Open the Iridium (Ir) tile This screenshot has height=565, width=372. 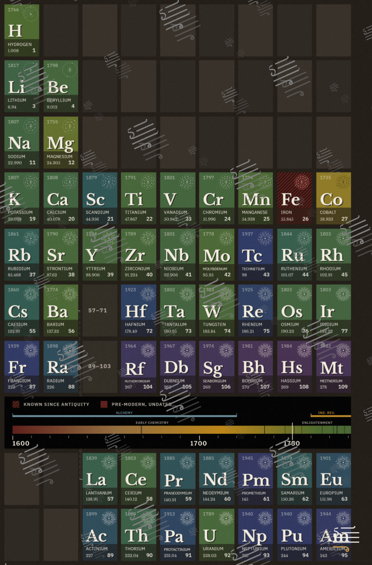click(x=333, y=310)
